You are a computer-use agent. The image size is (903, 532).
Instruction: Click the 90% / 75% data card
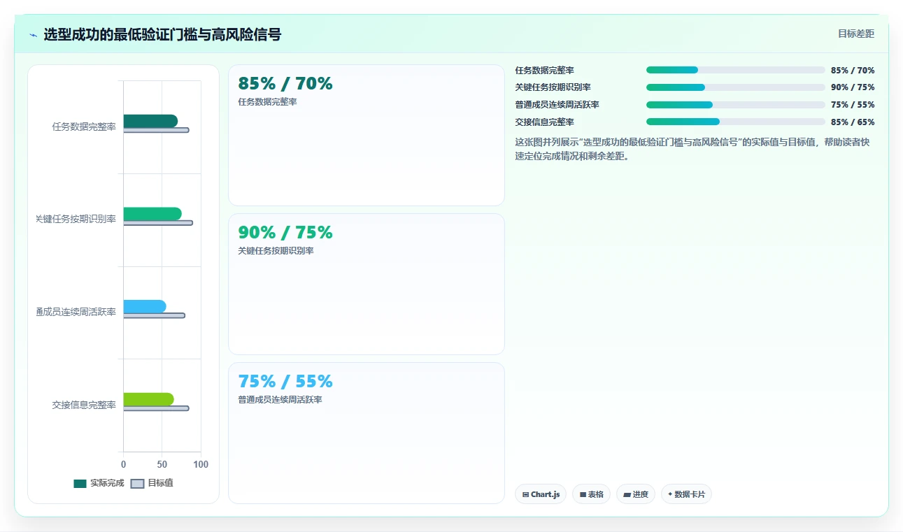click(366, 285)
